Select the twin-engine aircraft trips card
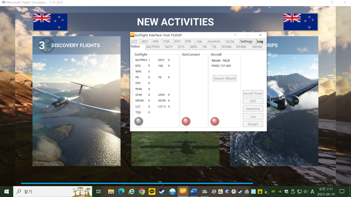The height and width of the screenshot is (197, 351). coord(293,101)
